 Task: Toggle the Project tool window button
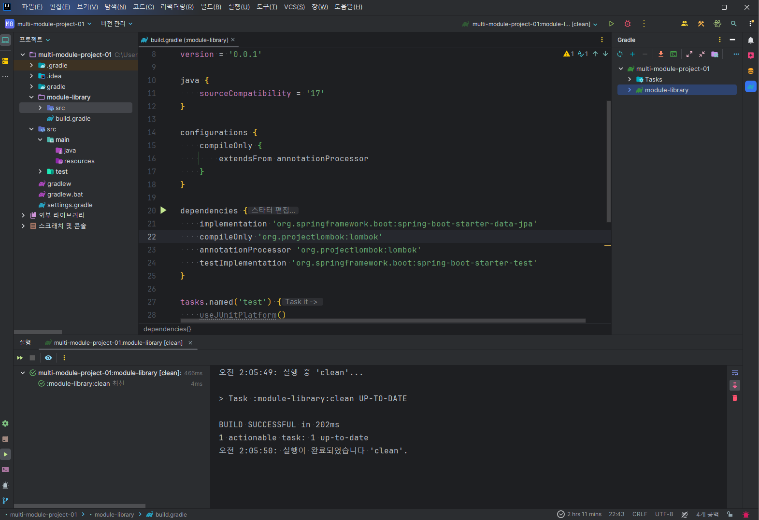[x=5, y=40]
